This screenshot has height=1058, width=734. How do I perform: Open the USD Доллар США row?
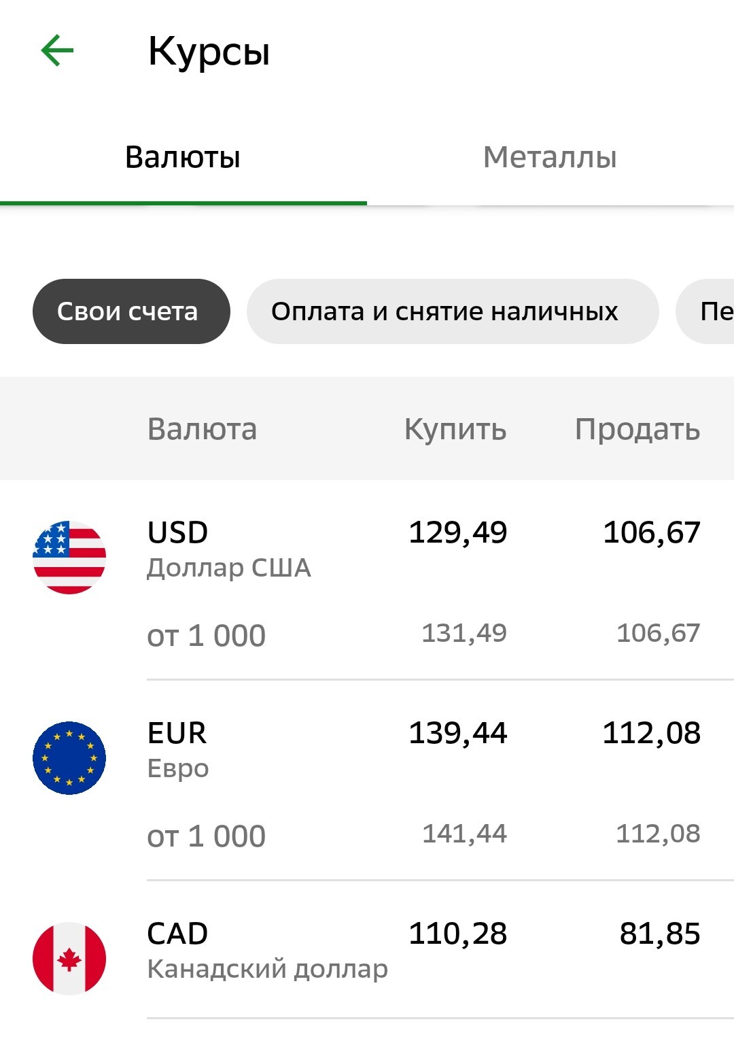coord(367,580)
